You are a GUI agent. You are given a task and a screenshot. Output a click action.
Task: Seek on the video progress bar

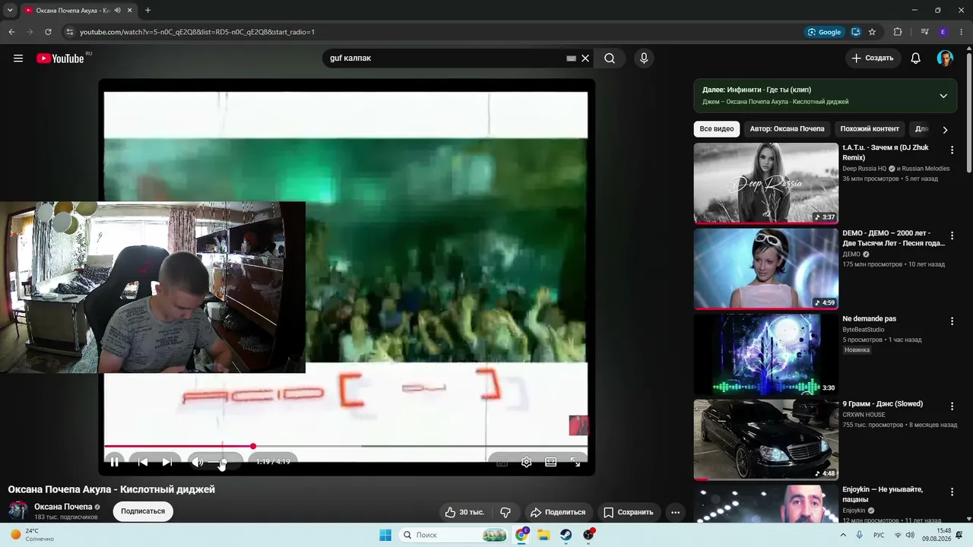346,446
